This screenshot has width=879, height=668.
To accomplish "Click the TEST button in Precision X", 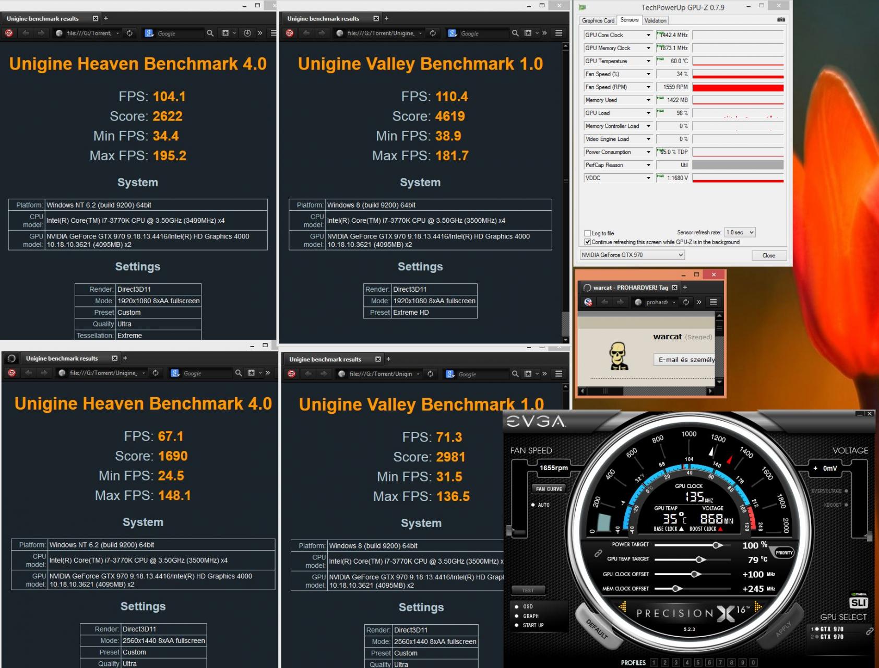I will (x=528, y=590).
